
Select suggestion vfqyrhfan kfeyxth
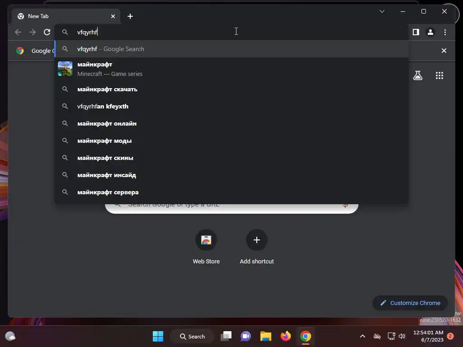[x=232, y=106]
